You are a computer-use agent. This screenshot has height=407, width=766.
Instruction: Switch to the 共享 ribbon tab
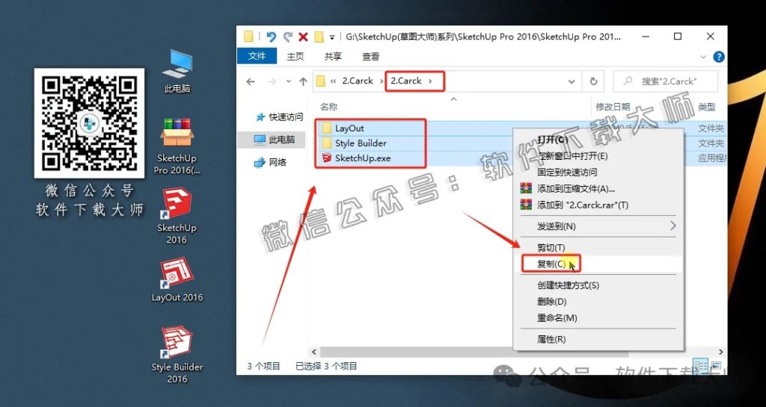coord(333,57)
